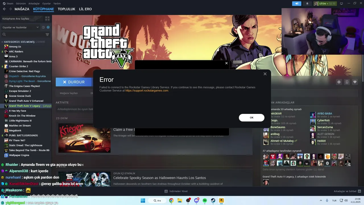Expand the Lil Ero account dropdown
364x205 pixels.
325,3
